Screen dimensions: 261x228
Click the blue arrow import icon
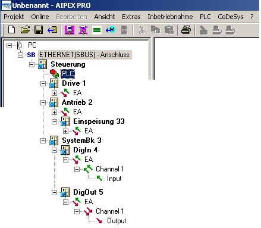52,30
